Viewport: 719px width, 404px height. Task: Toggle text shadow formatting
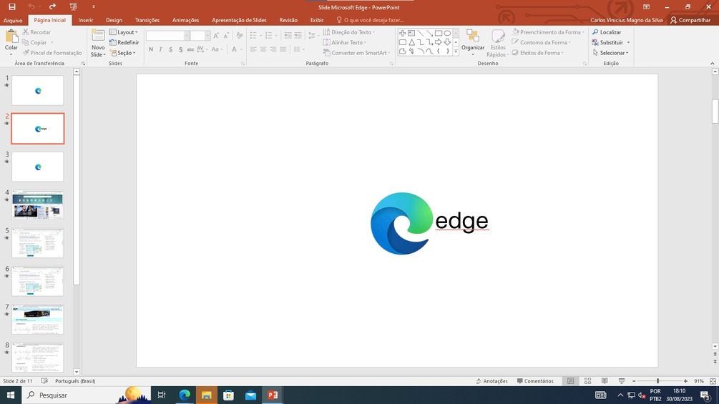click(x=180, y=49)
